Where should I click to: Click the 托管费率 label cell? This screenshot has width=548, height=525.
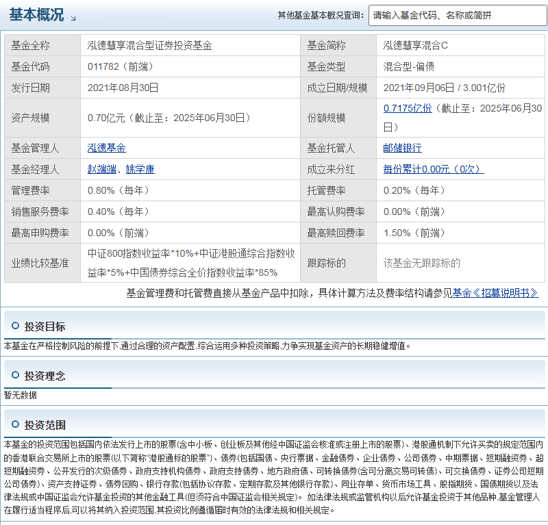tap(338, 191)
